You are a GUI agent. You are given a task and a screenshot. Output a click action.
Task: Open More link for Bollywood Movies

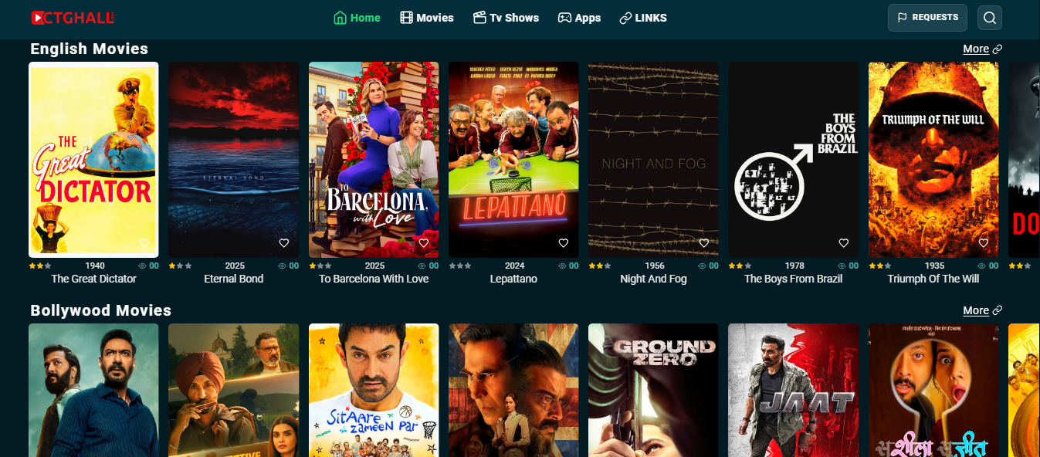coord(982,310)
